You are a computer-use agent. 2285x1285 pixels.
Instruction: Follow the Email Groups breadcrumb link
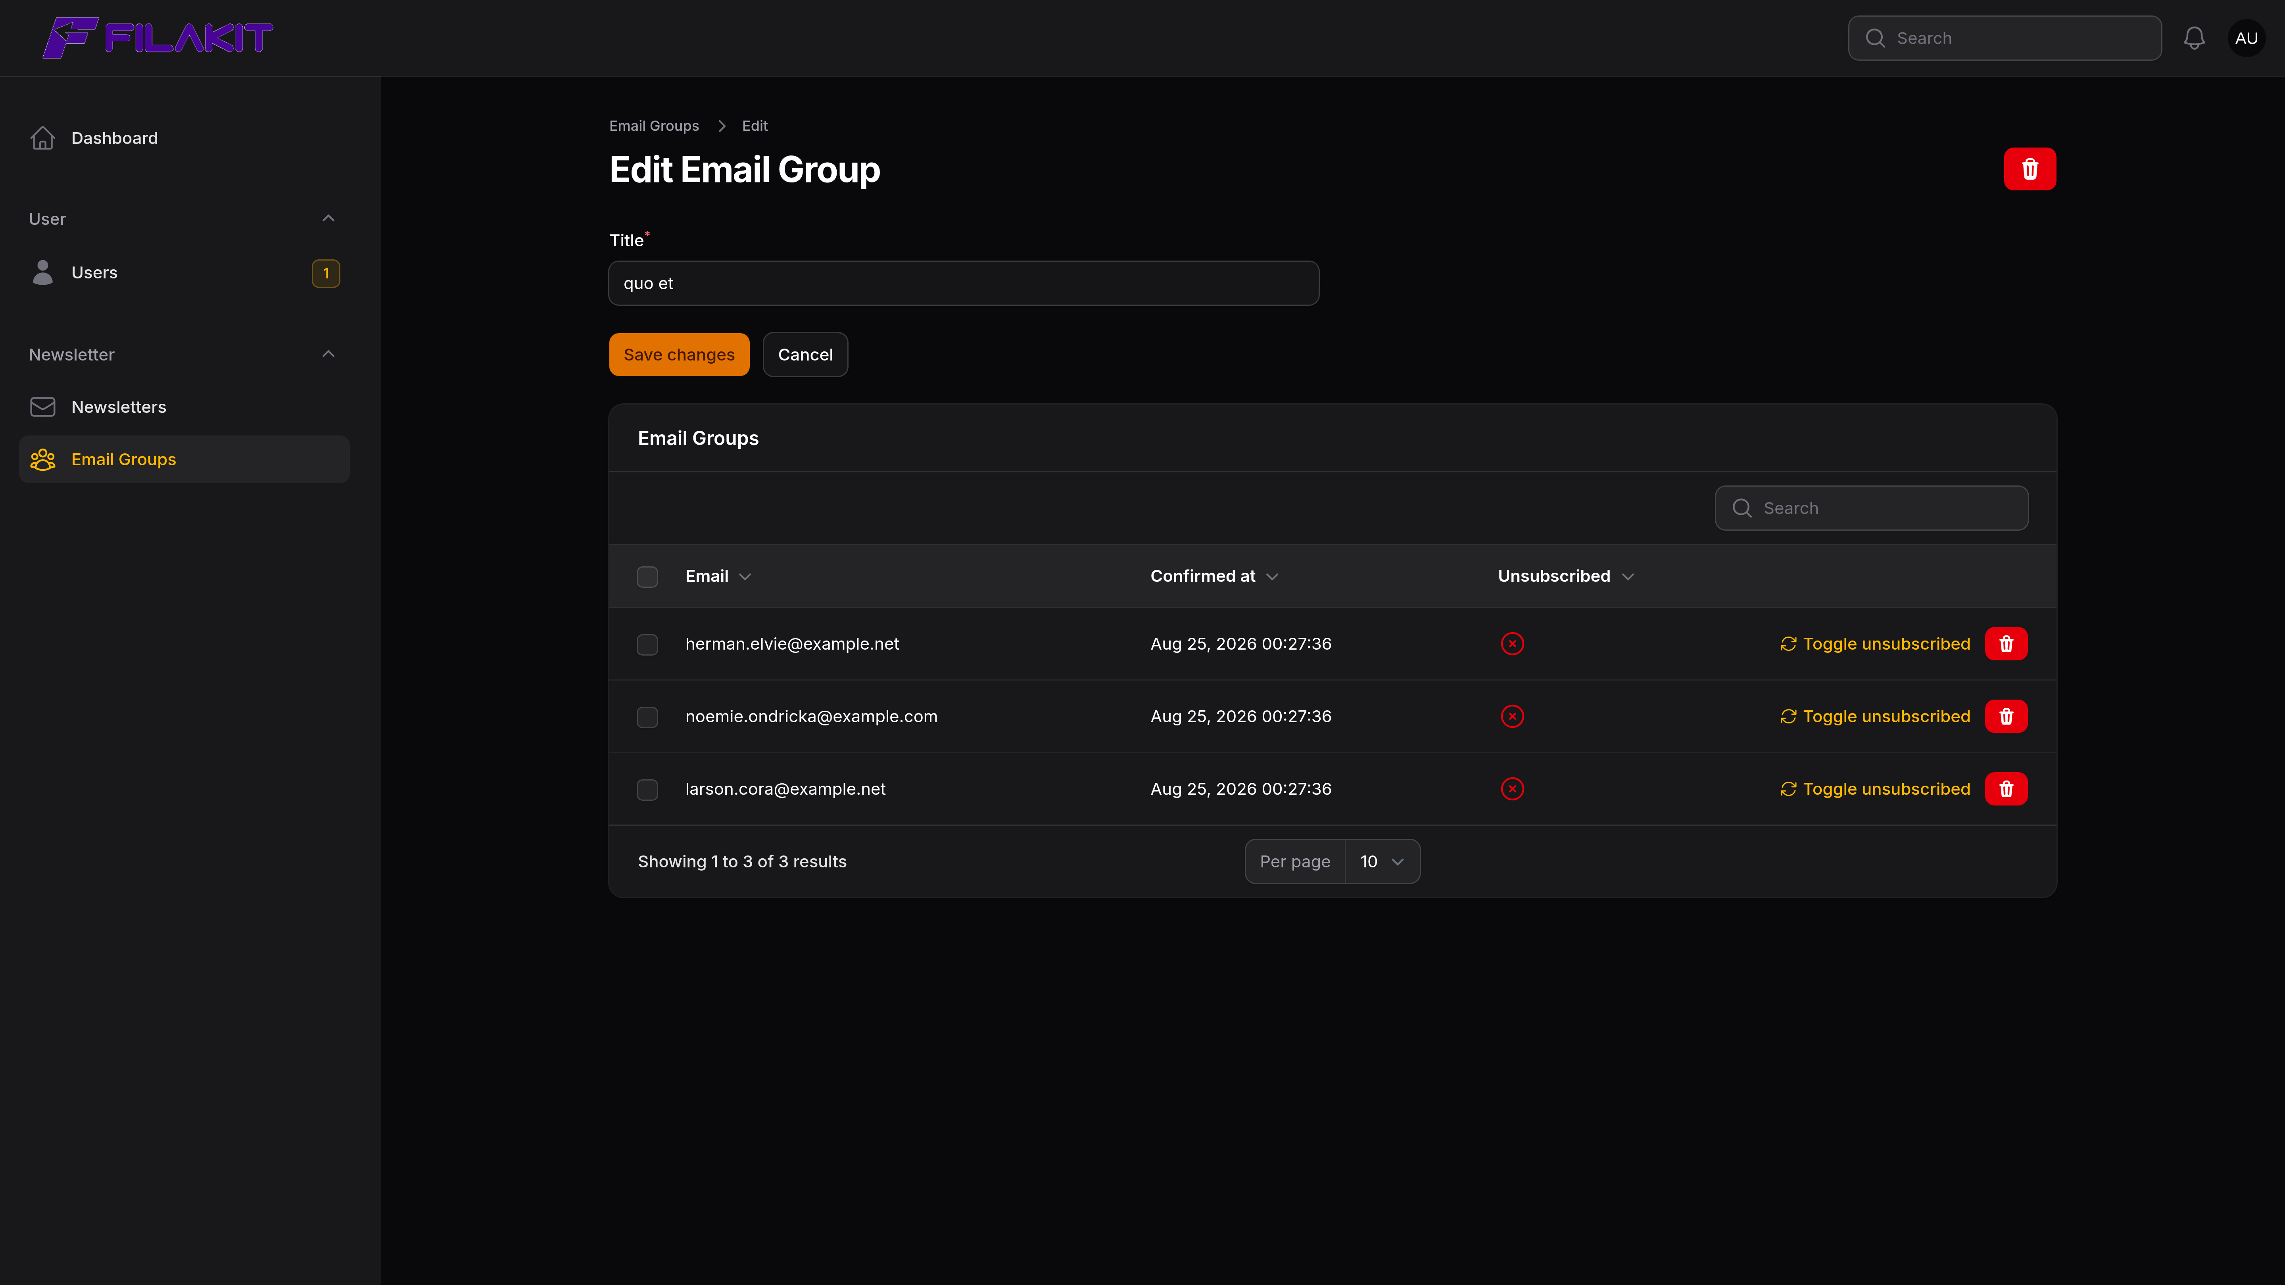(x=654, y=126)
